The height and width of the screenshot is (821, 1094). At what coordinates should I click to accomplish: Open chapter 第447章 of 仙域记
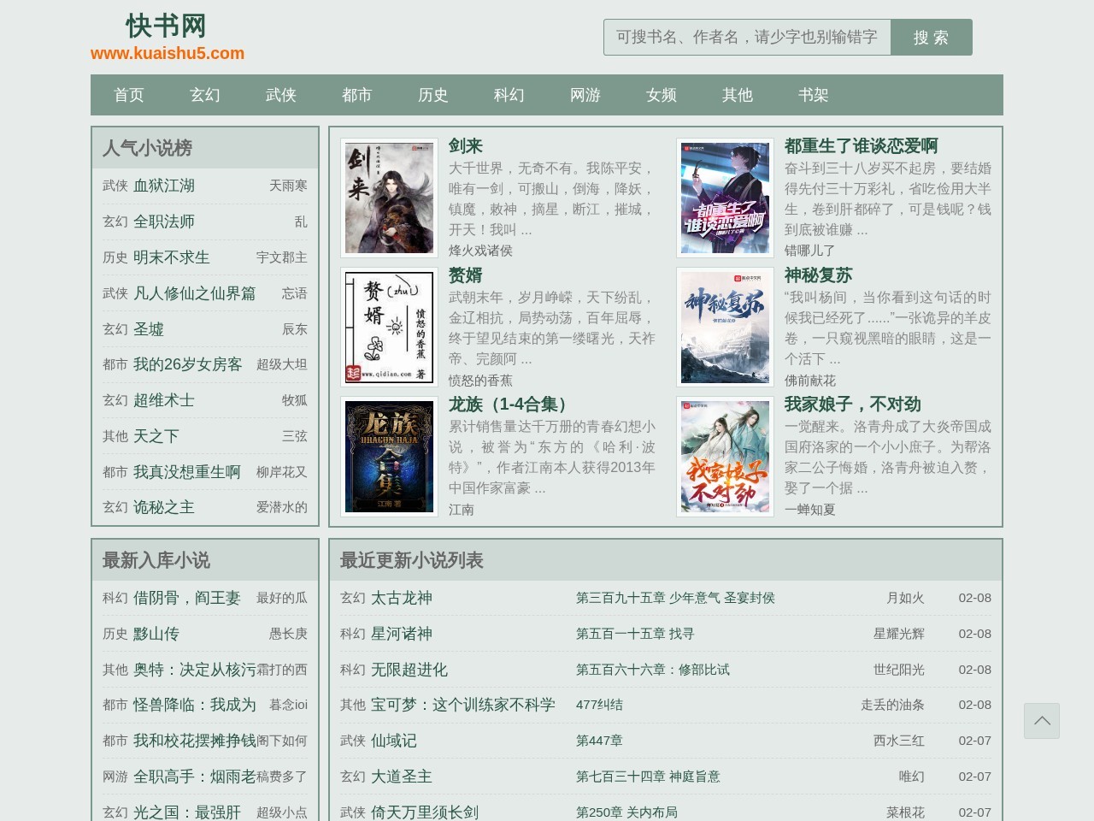click(600, 741)
